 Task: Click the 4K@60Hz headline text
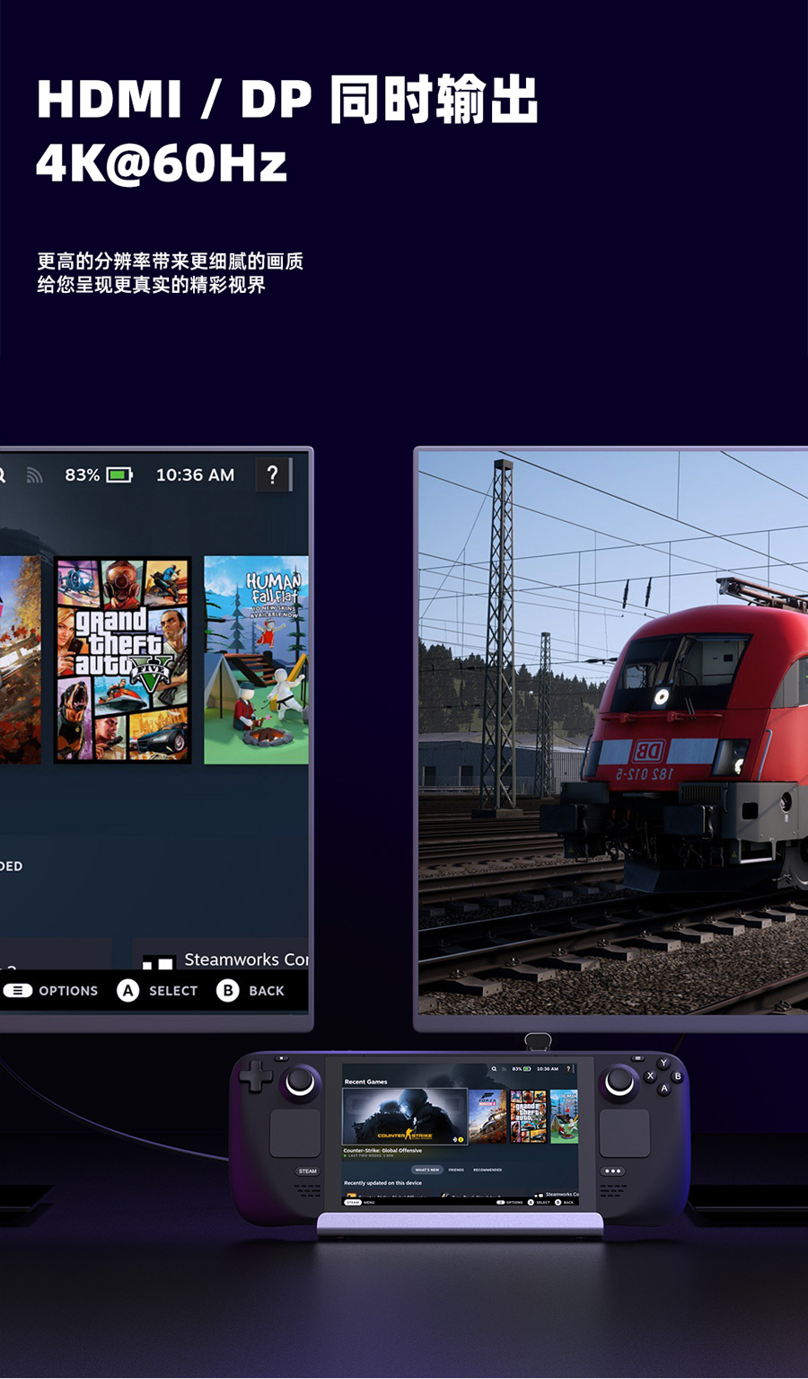162,163
